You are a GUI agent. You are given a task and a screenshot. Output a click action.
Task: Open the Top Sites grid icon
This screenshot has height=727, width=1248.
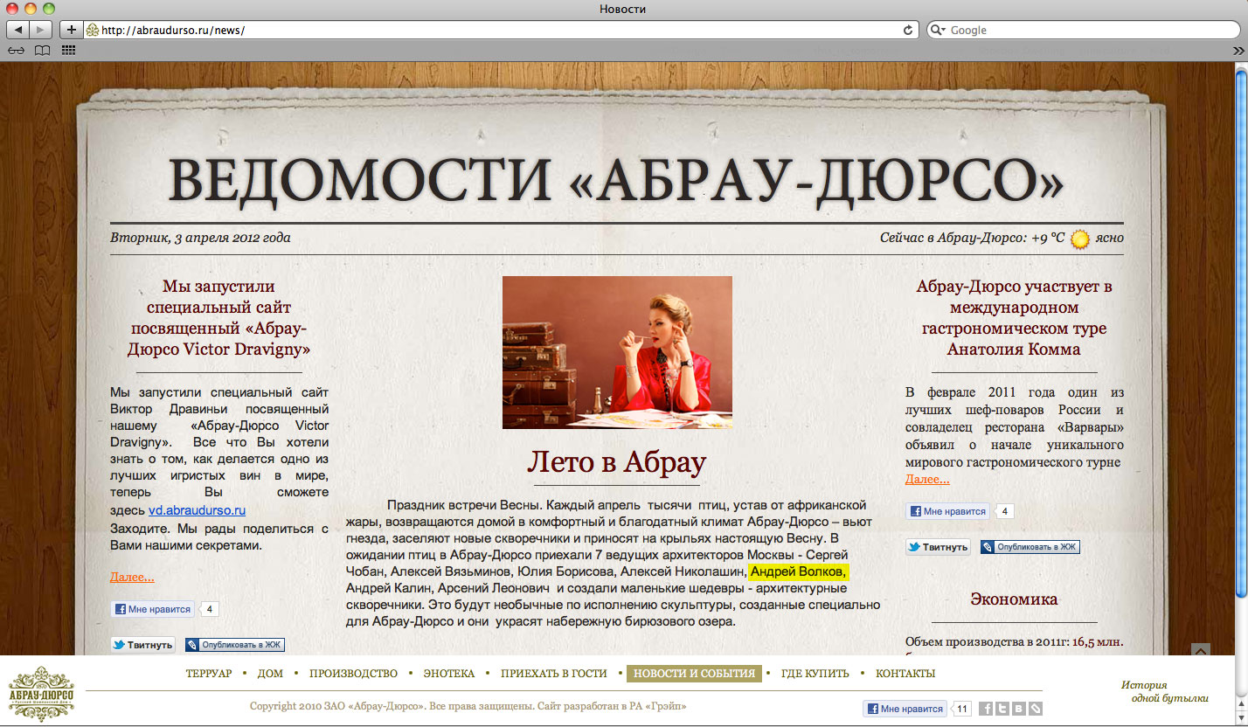[68, 51]
